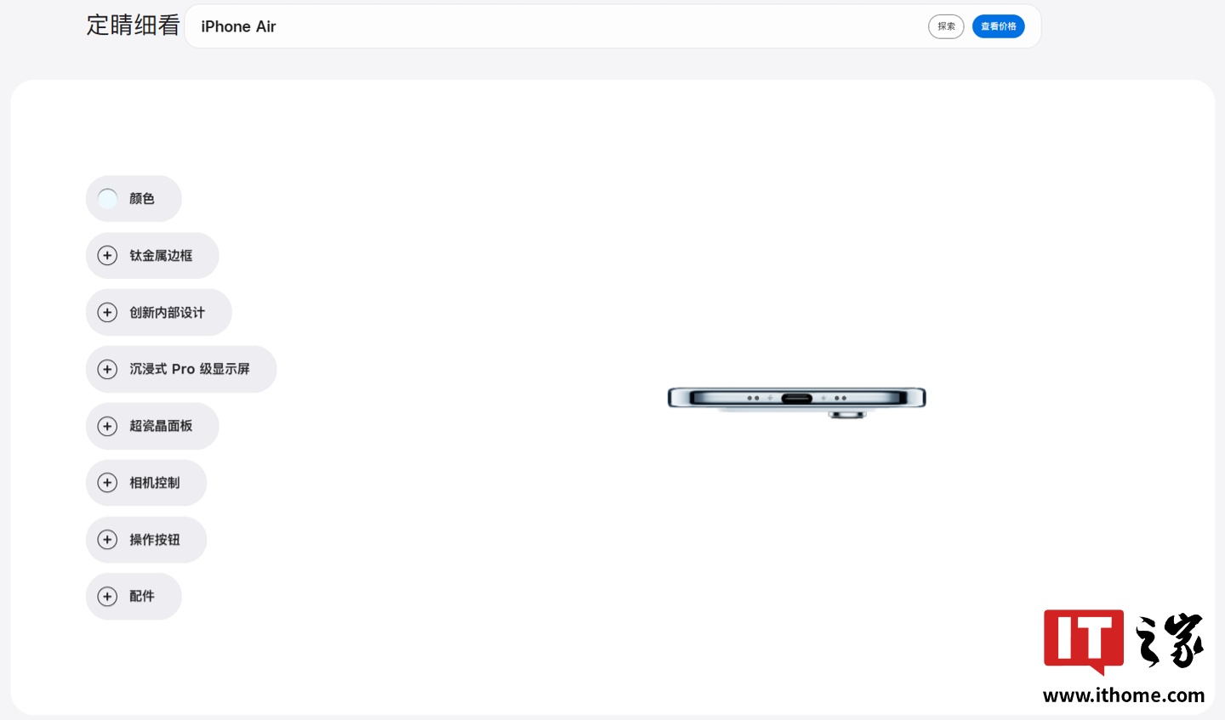Expand the 创新内部设计 feature pill
This screenshot has height=720, width=1225.
(159, 313)
